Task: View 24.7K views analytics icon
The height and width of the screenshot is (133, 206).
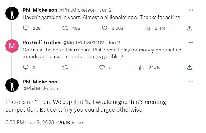Action: point(141,67)
